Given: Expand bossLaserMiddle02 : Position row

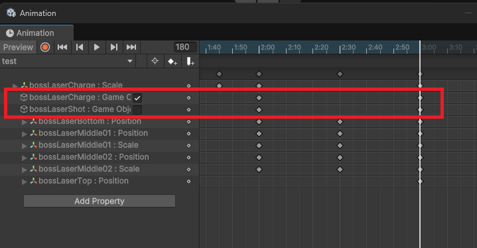Looking at the screenshot, I should pos(25,158).
